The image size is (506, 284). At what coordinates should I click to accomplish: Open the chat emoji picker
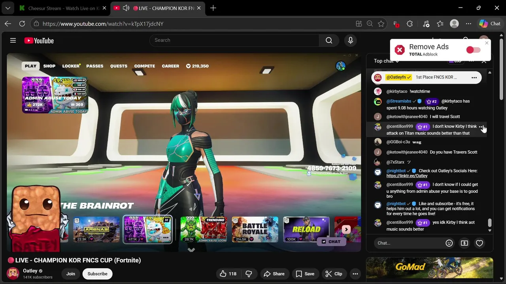click(449, 243)
